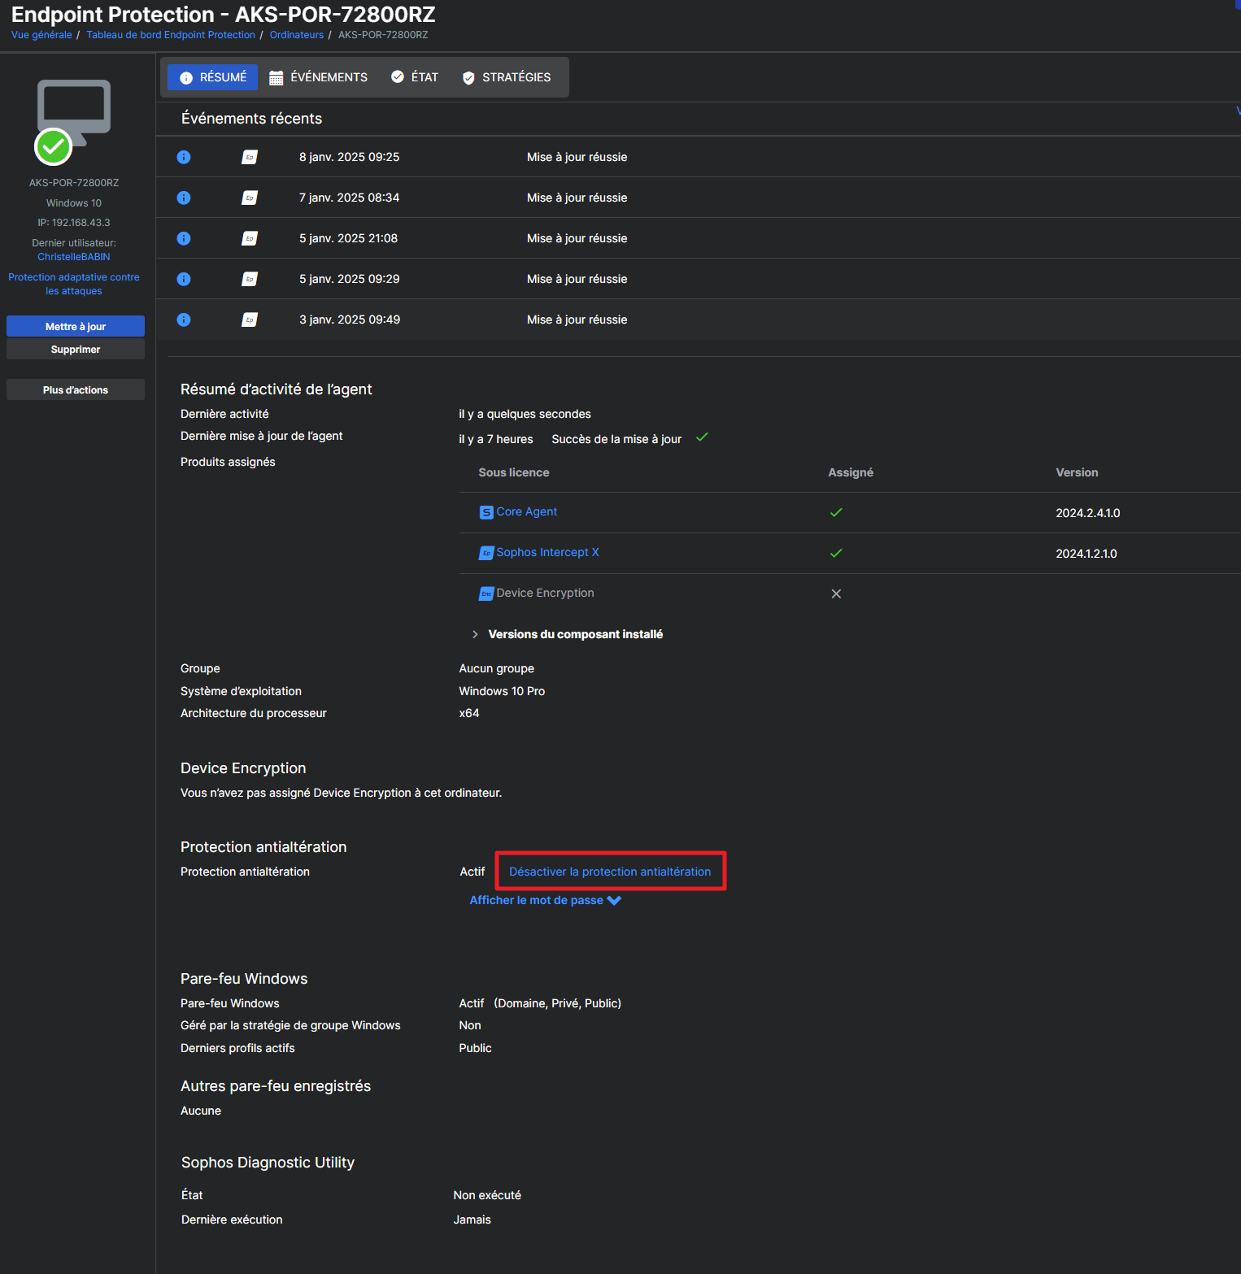Click the Assigné column header
Viewport: 1241px width, 1274px height.
pos(851,472)
